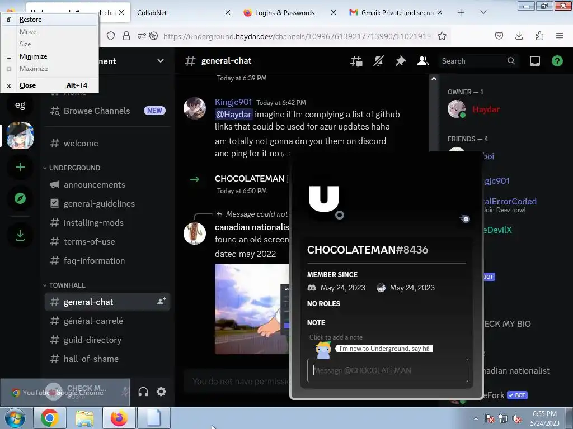Screen dimensions: 573x429
Task: Click Message @CHOCOLATEMAN input field
Action: tap(387, 370)
